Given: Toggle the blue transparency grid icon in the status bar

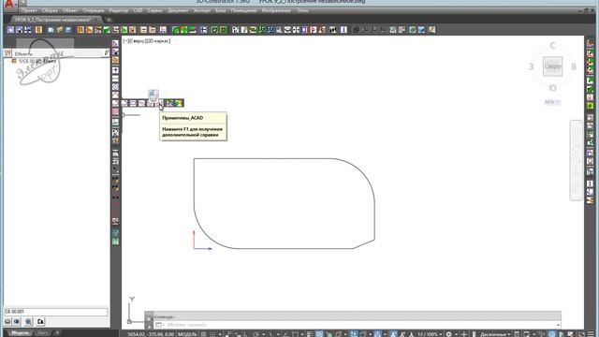Looking at the screenshot, I should click(319, 334).
